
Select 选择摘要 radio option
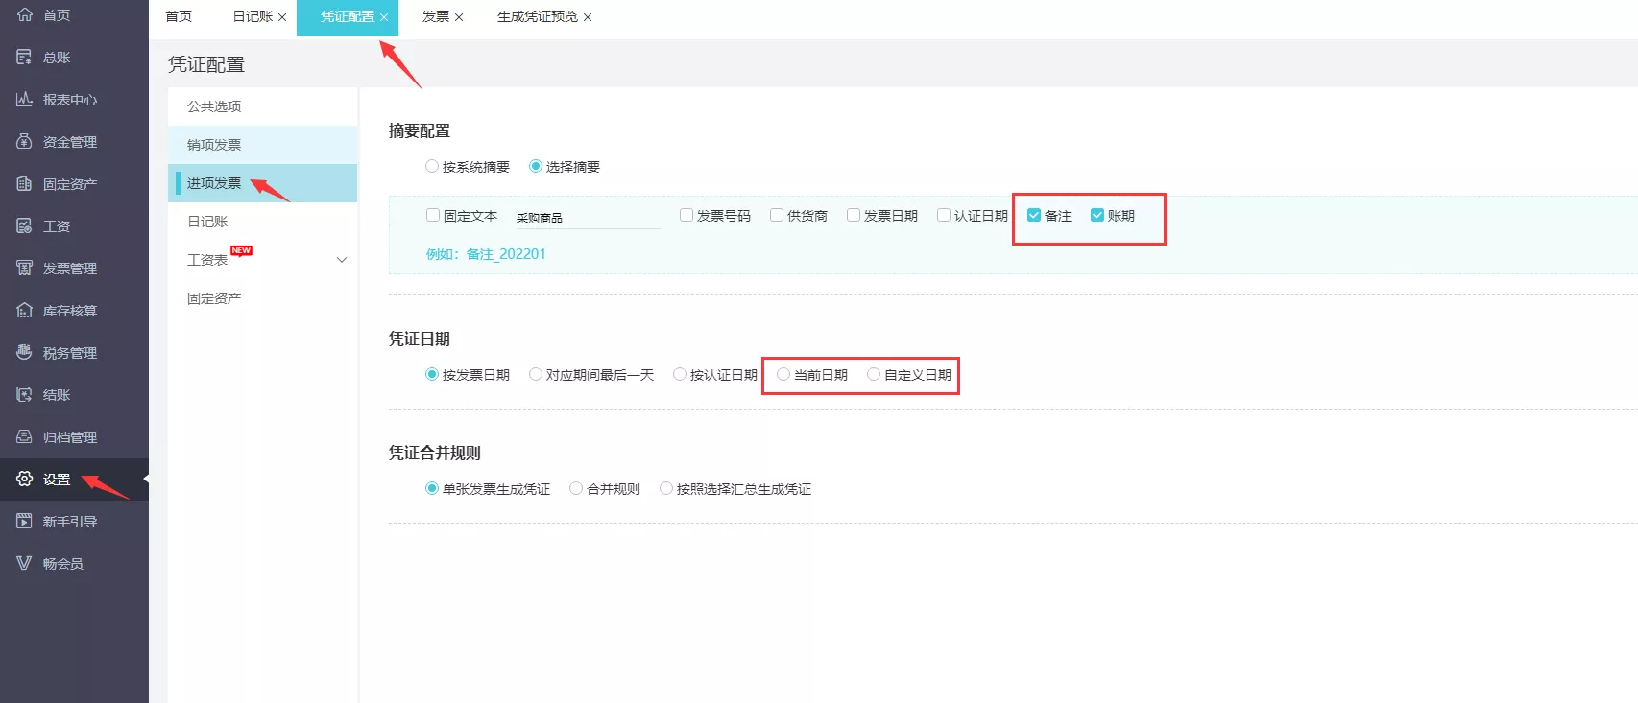point(536,166)
